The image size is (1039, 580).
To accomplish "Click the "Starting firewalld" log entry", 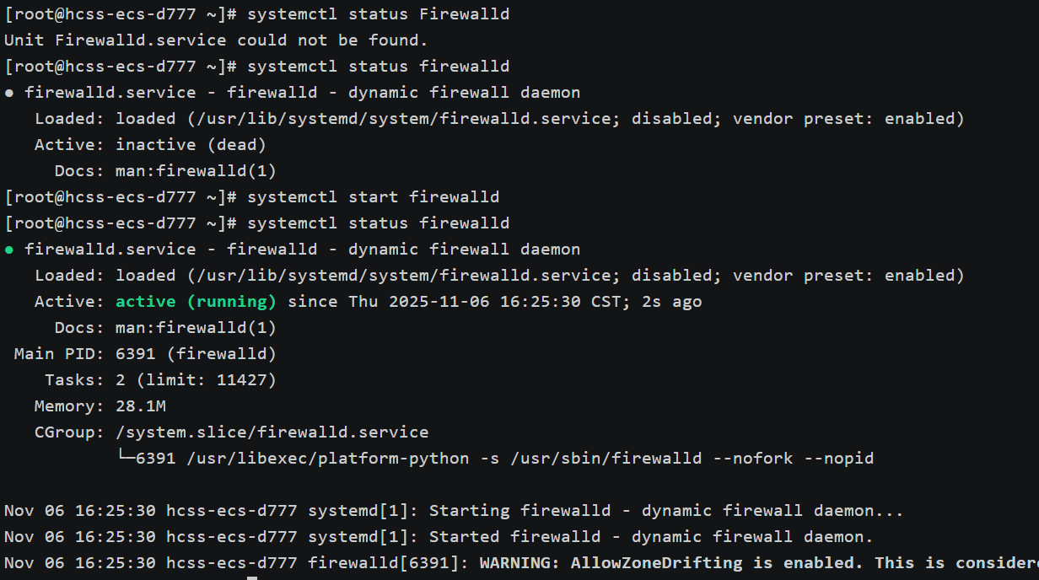I will pyautogui.click(x=666, y=511).
